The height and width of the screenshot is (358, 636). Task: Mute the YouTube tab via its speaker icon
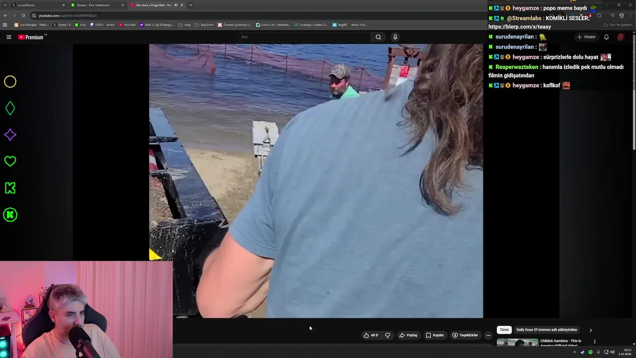pyautogui.click(x=175, y=5)
